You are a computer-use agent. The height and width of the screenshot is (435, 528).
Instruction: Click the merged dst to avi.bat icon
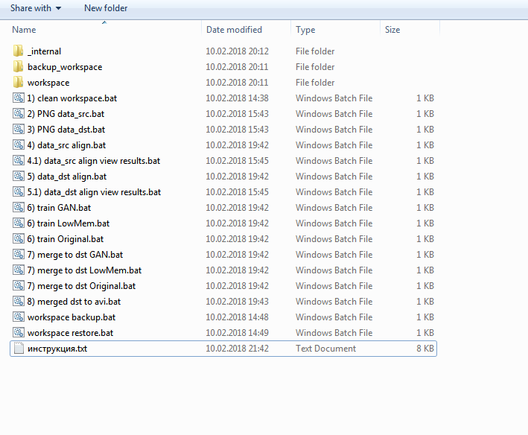click(x=19, y=302)
